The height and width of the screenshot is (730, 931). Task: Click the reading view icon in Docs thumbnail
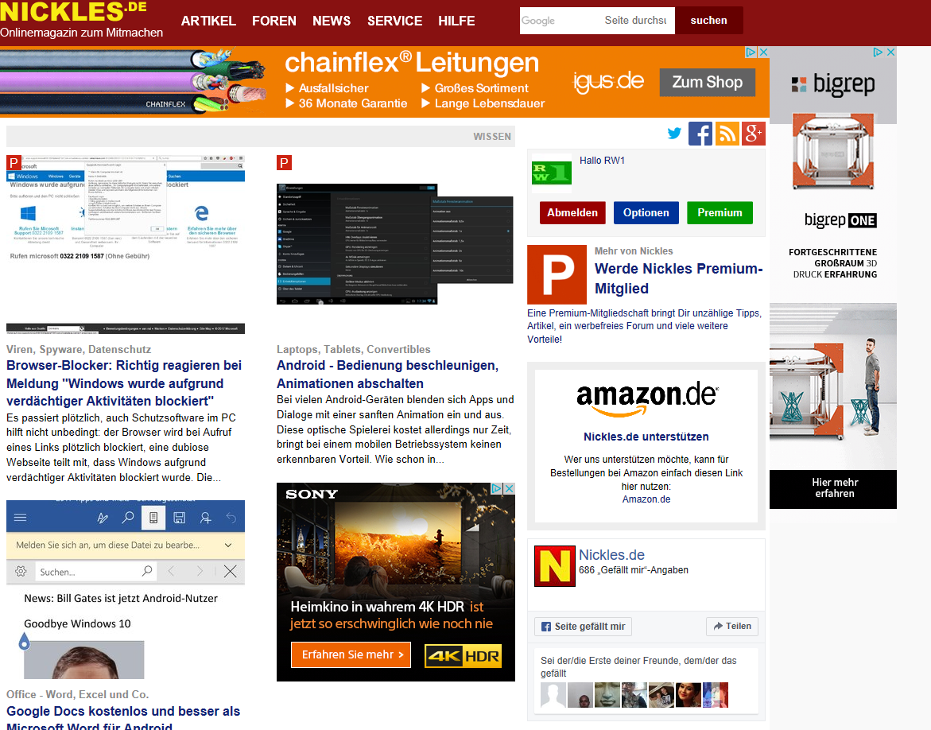tap(153, 518)
